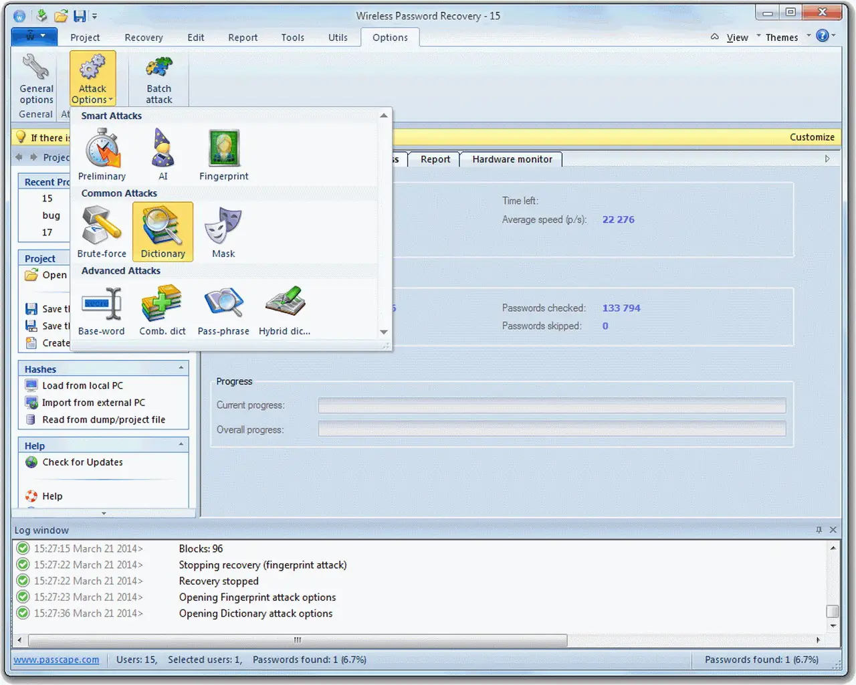Click the tab strip scroll right arrow
The image size is (856, 685).
(827, 159)
